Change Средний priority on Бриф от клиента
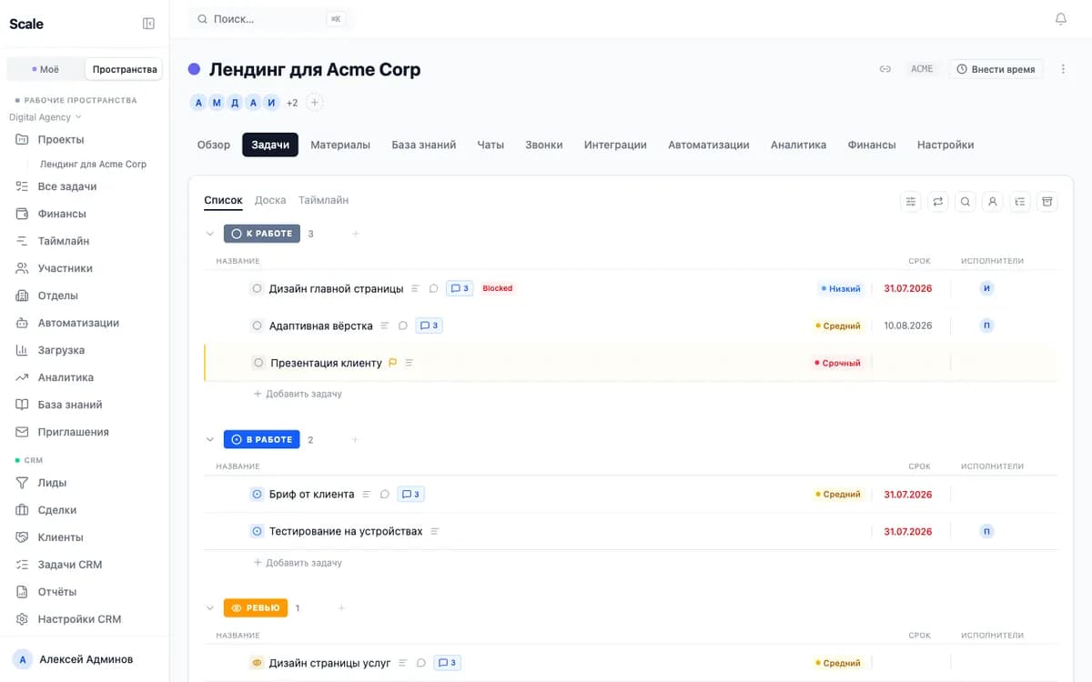Screen dimensions: 1092x682 coord(838,495)
